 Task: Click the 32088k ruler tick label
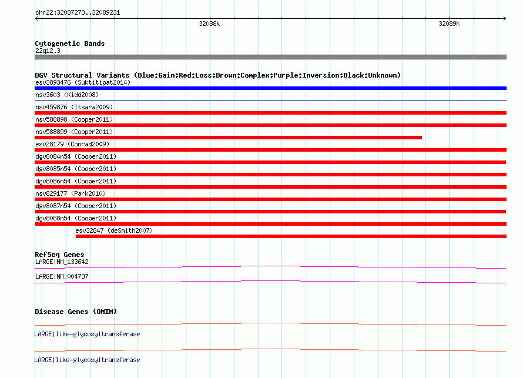[x=209, y=24]
